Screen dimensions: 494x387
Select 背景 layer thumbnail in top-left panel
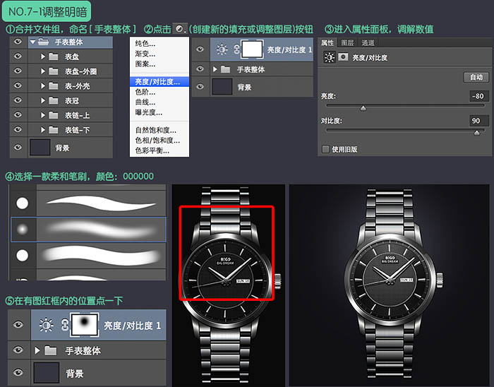click(x=40, y=148)
